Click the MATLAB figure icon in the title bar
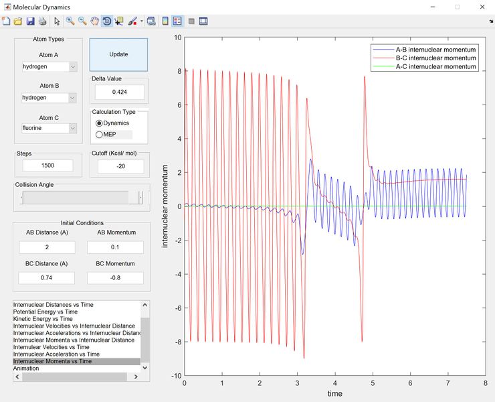495x402 pixels. [x=7, y=7]
